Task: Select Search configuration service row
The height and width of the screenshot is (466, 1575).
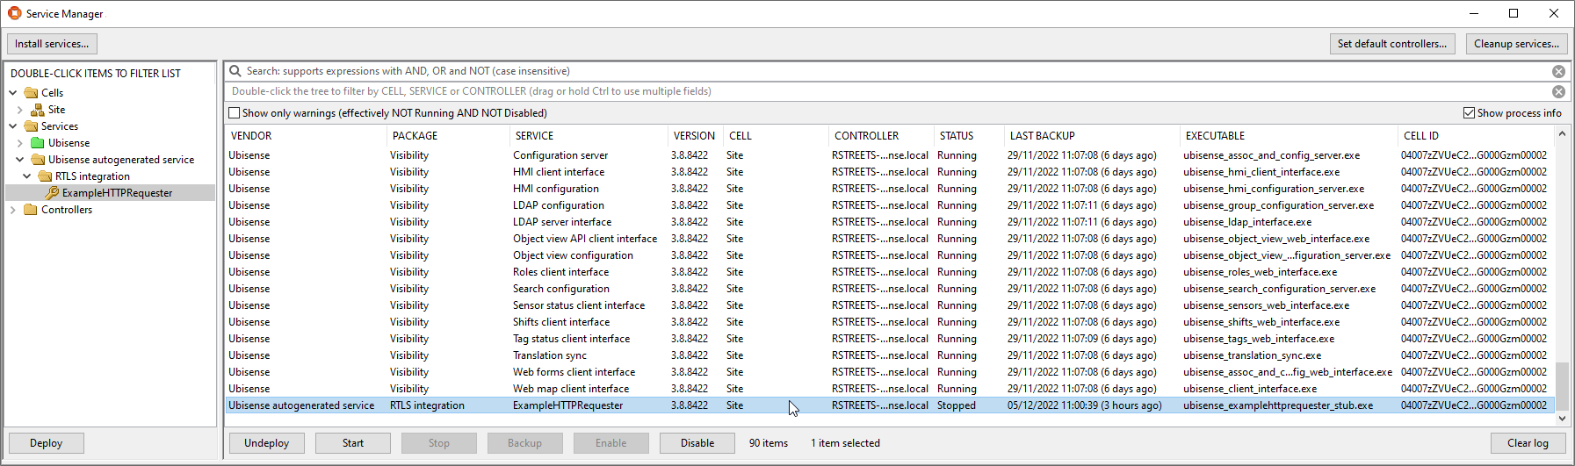Action: pyautogui.click(x=890, y=289)
